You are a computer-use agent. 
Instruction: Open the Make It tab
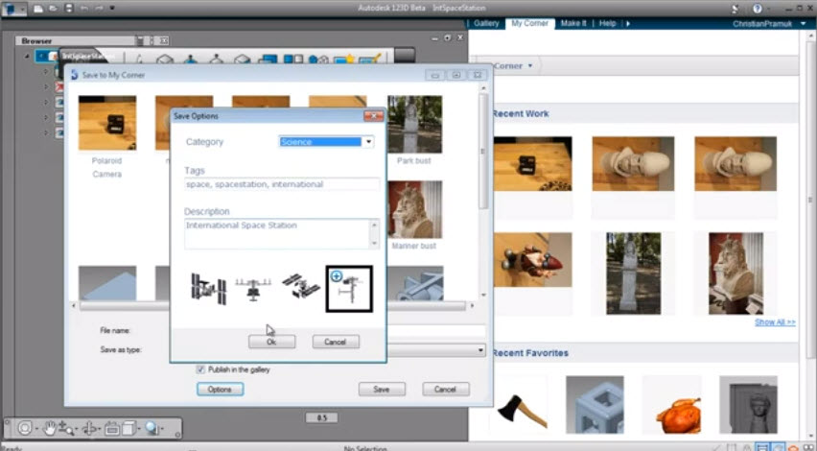(573, 23)
